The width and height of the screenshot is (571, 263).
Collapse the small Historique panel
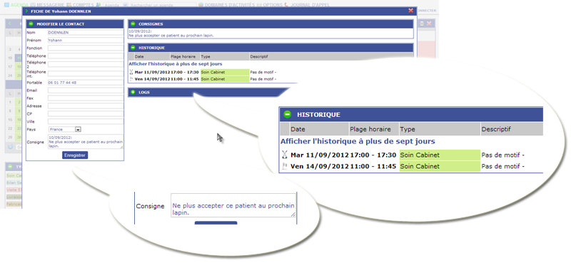pos(133,48)
